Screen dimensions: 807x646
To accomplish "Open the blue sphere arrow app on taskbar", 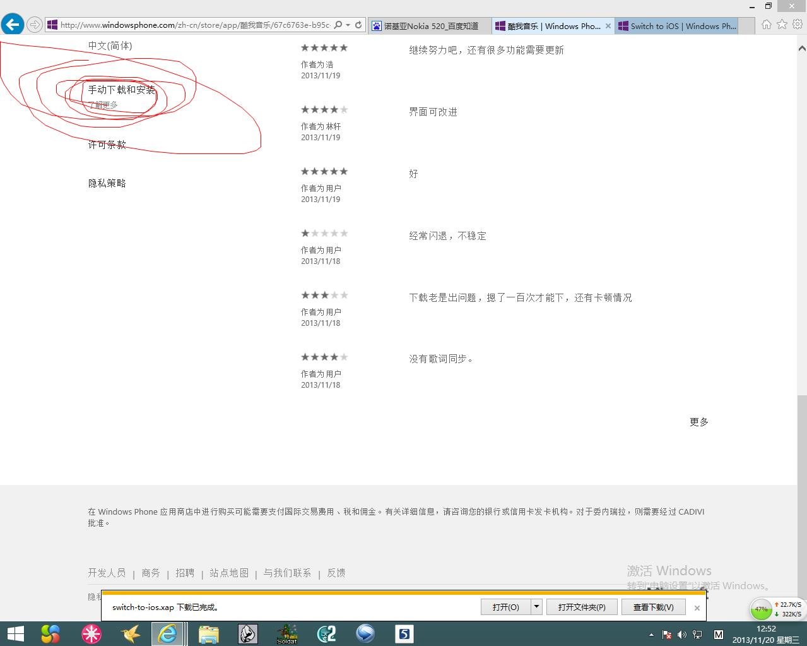I will (365, 633).
